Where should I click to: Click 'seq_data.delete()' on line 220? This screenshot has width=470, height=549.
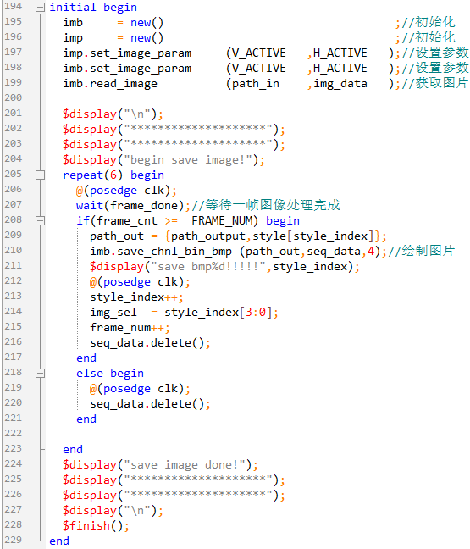[150, 404]
